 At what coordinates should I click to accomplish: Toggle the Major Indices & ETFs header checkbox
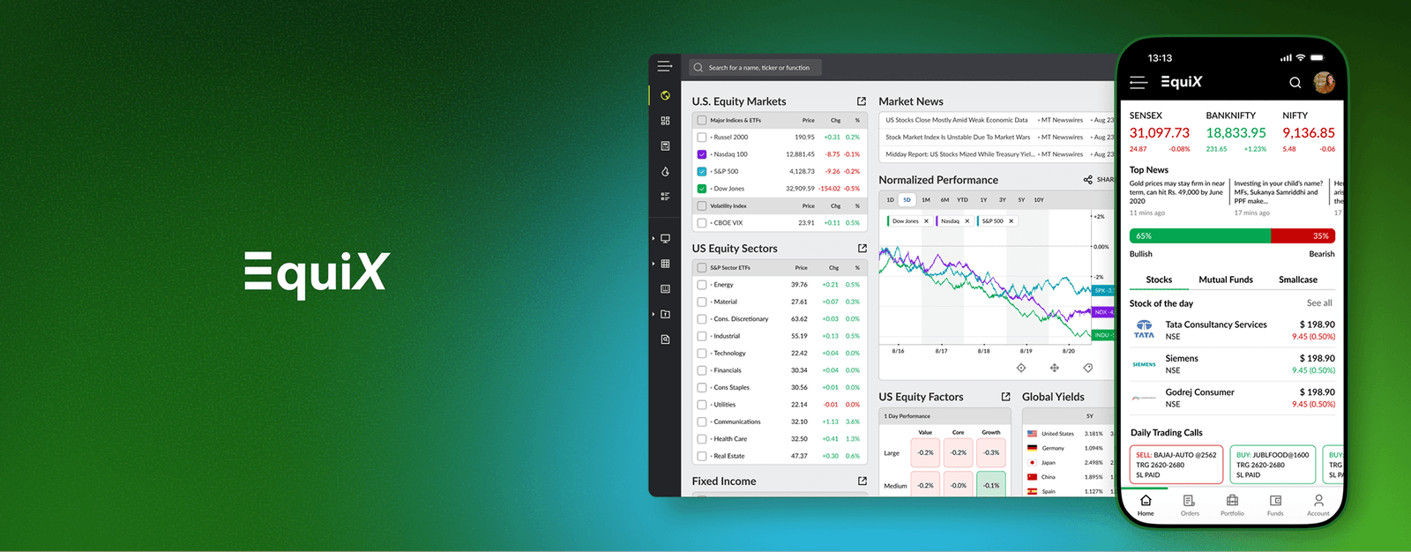702,121
